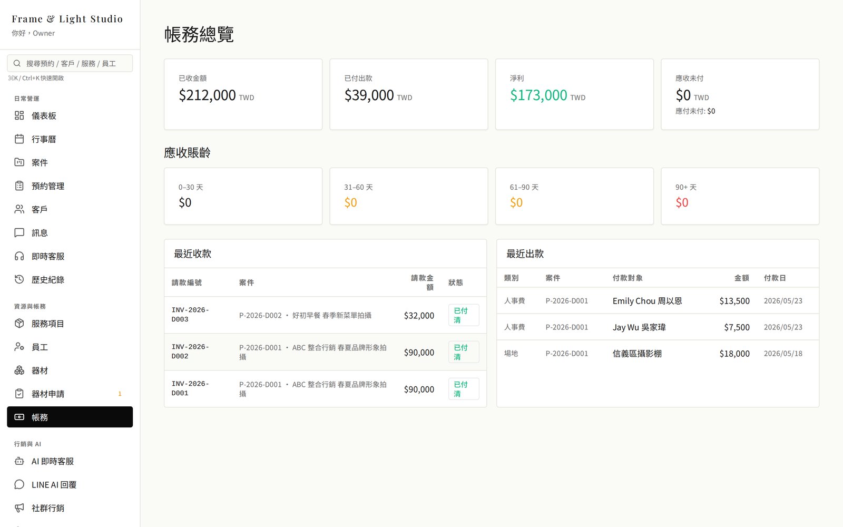The height and width of the screenshot is (527, 843).
Task: Click invoice number INV-2026-D002
Action: pos(190,352)
